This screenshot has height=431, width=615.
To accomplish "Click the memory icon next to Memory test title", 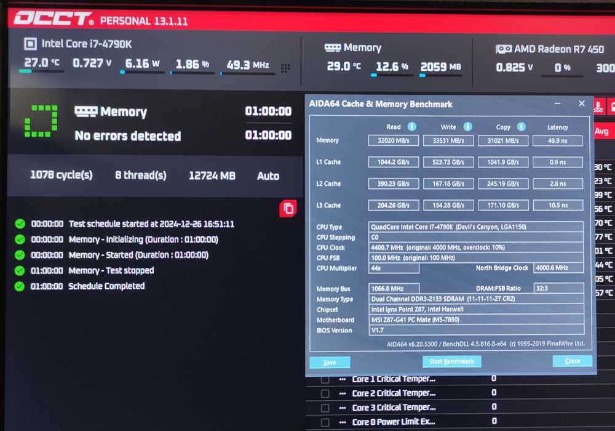I will tap(85, 111).
